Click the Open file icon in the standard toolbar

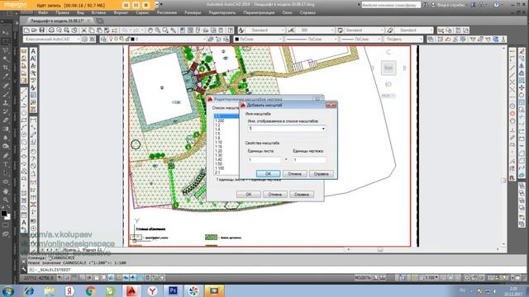pyautogui.click(x=34, y=31)
